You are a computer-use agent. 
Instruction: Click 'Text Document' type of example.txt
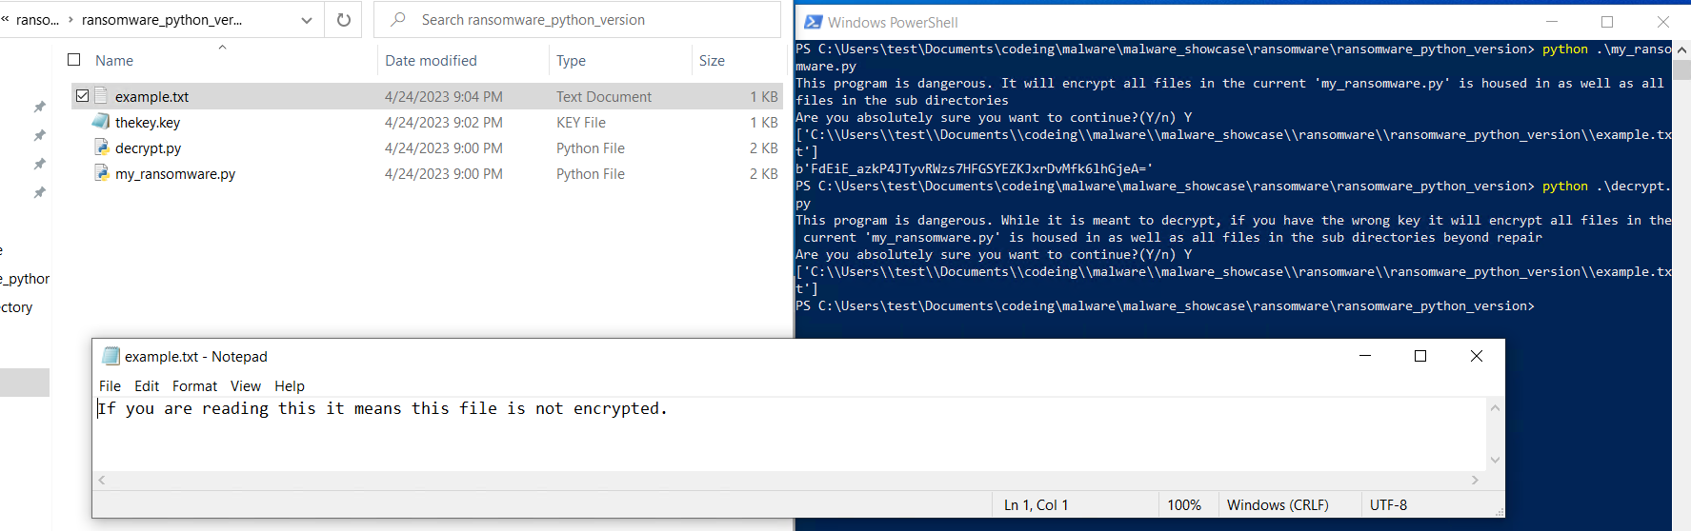(604, 96)
